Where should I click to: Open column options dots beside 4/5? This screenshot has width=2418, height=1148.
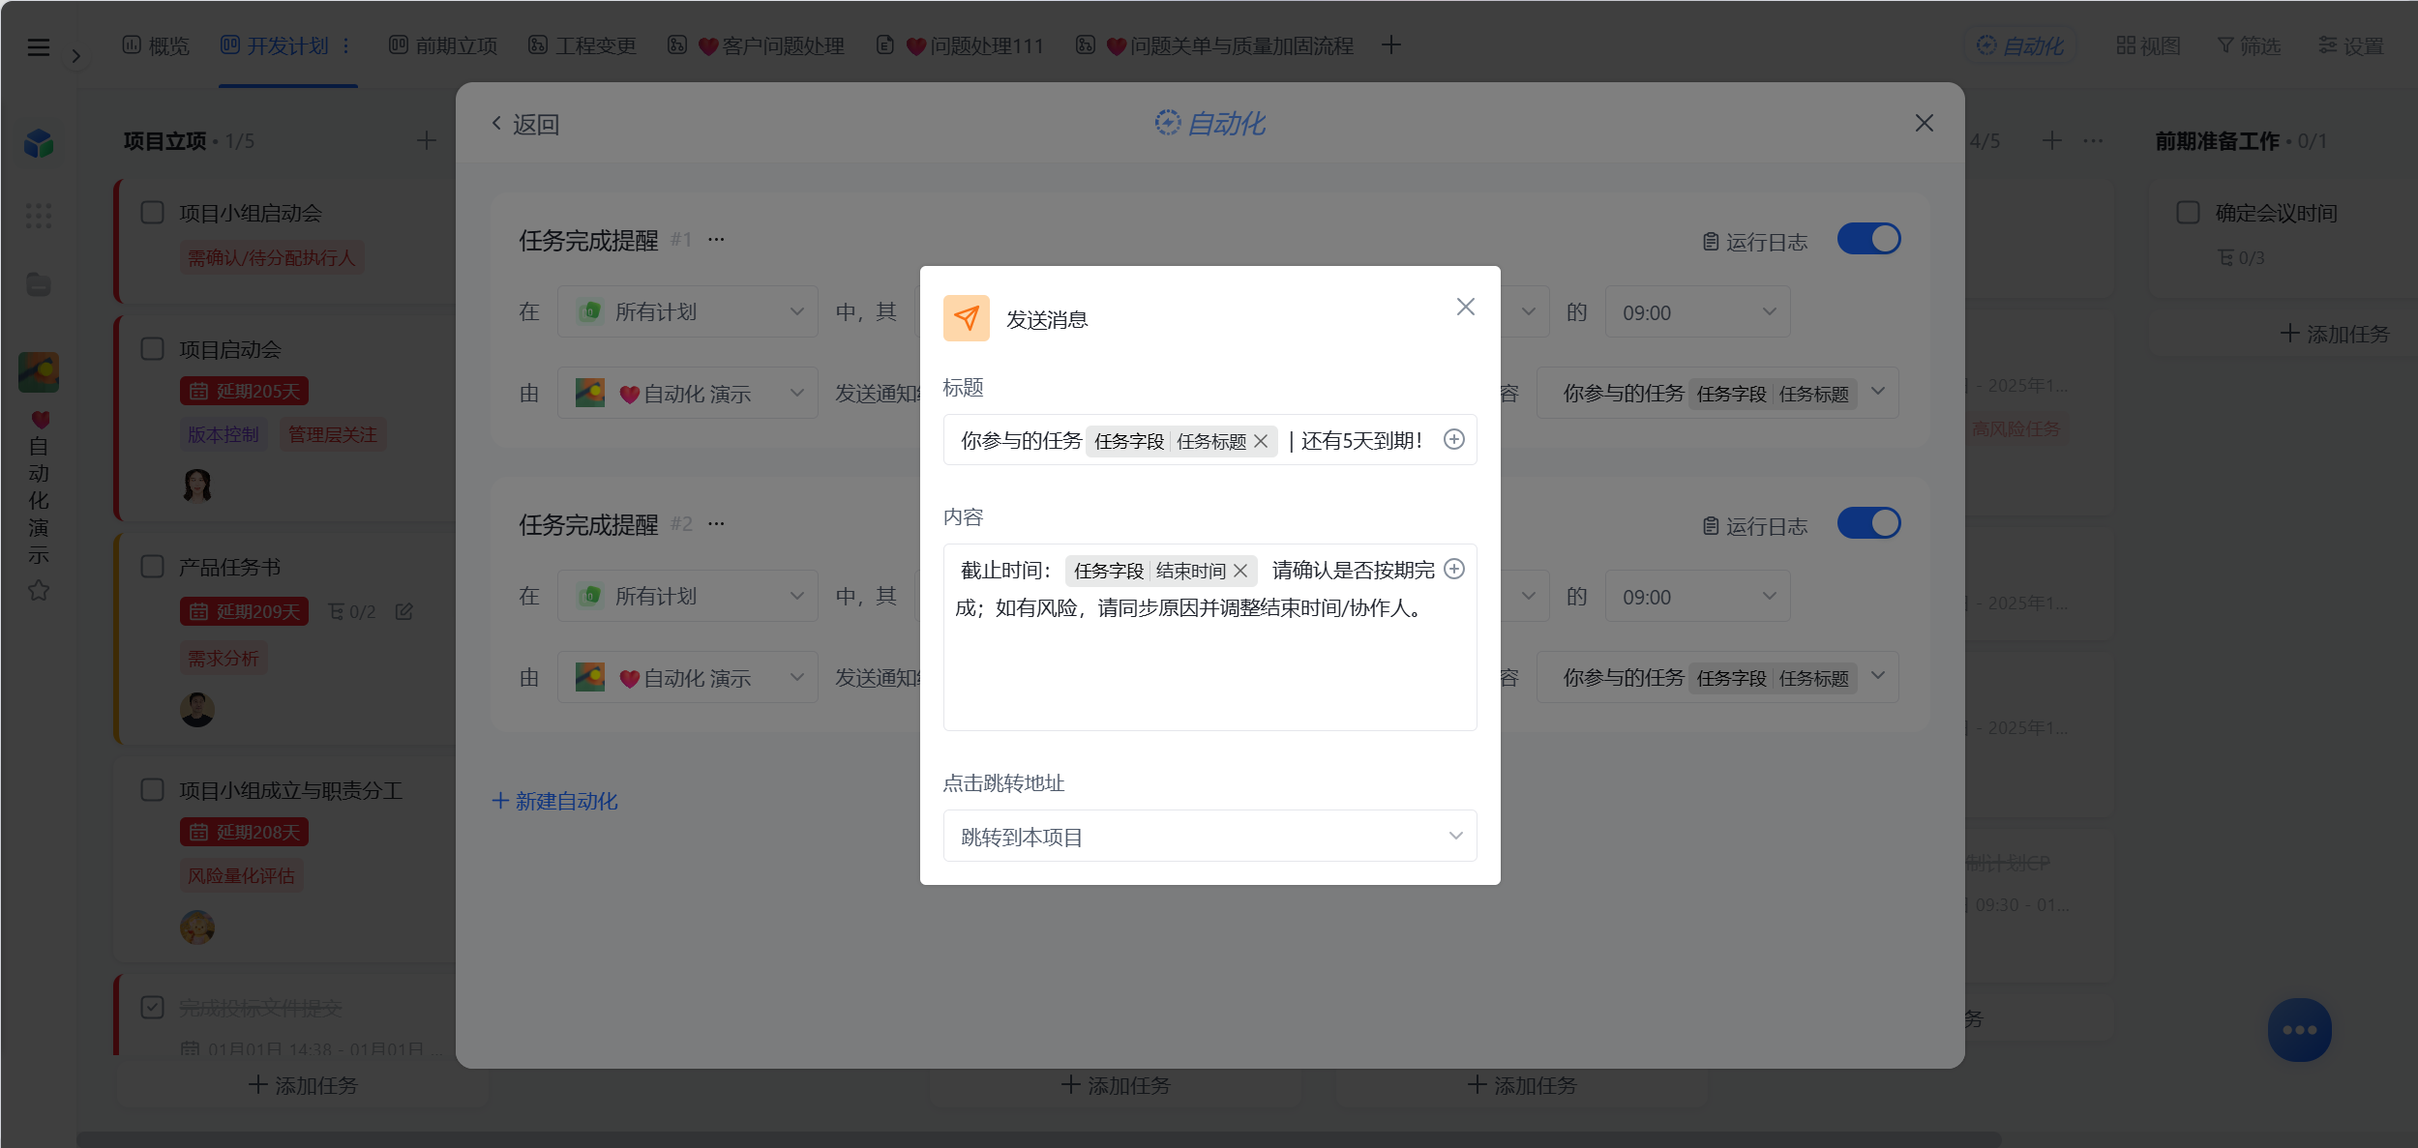[2093, 140]
